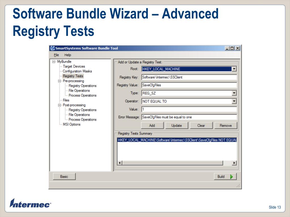Select Registry Operations under Pre-processing

pyautogui.click(x=82, y=86)
